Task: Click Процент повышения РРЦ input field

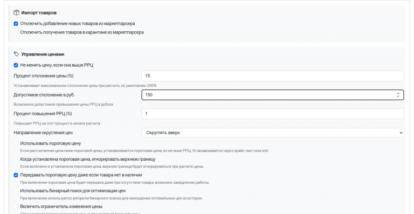Action: [x=272, y=114]
